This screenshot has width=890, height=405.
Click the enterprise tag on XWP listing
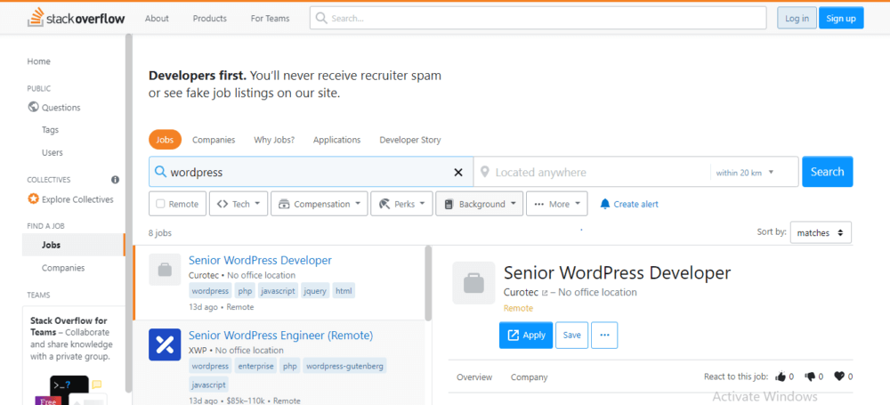(x=256, y=366)
